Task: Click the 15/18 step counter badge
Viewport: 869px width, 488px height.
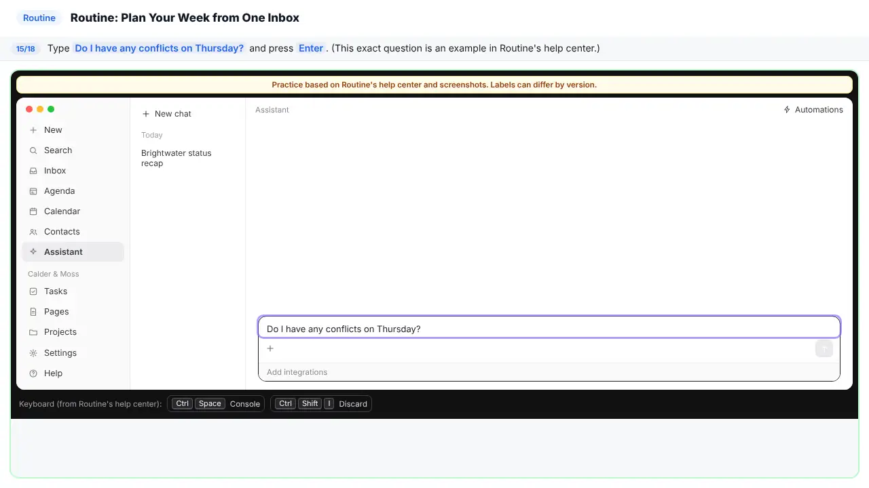Action: coord(26,49)
